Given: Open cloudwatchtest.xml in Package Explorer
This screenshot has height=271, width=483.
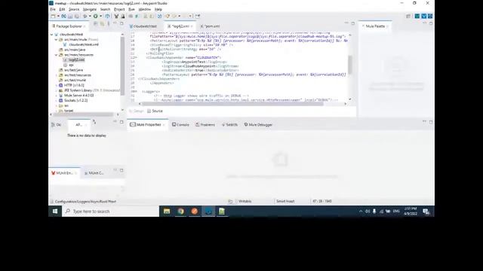Looking at the screenshot, I should tap(81, 44).
